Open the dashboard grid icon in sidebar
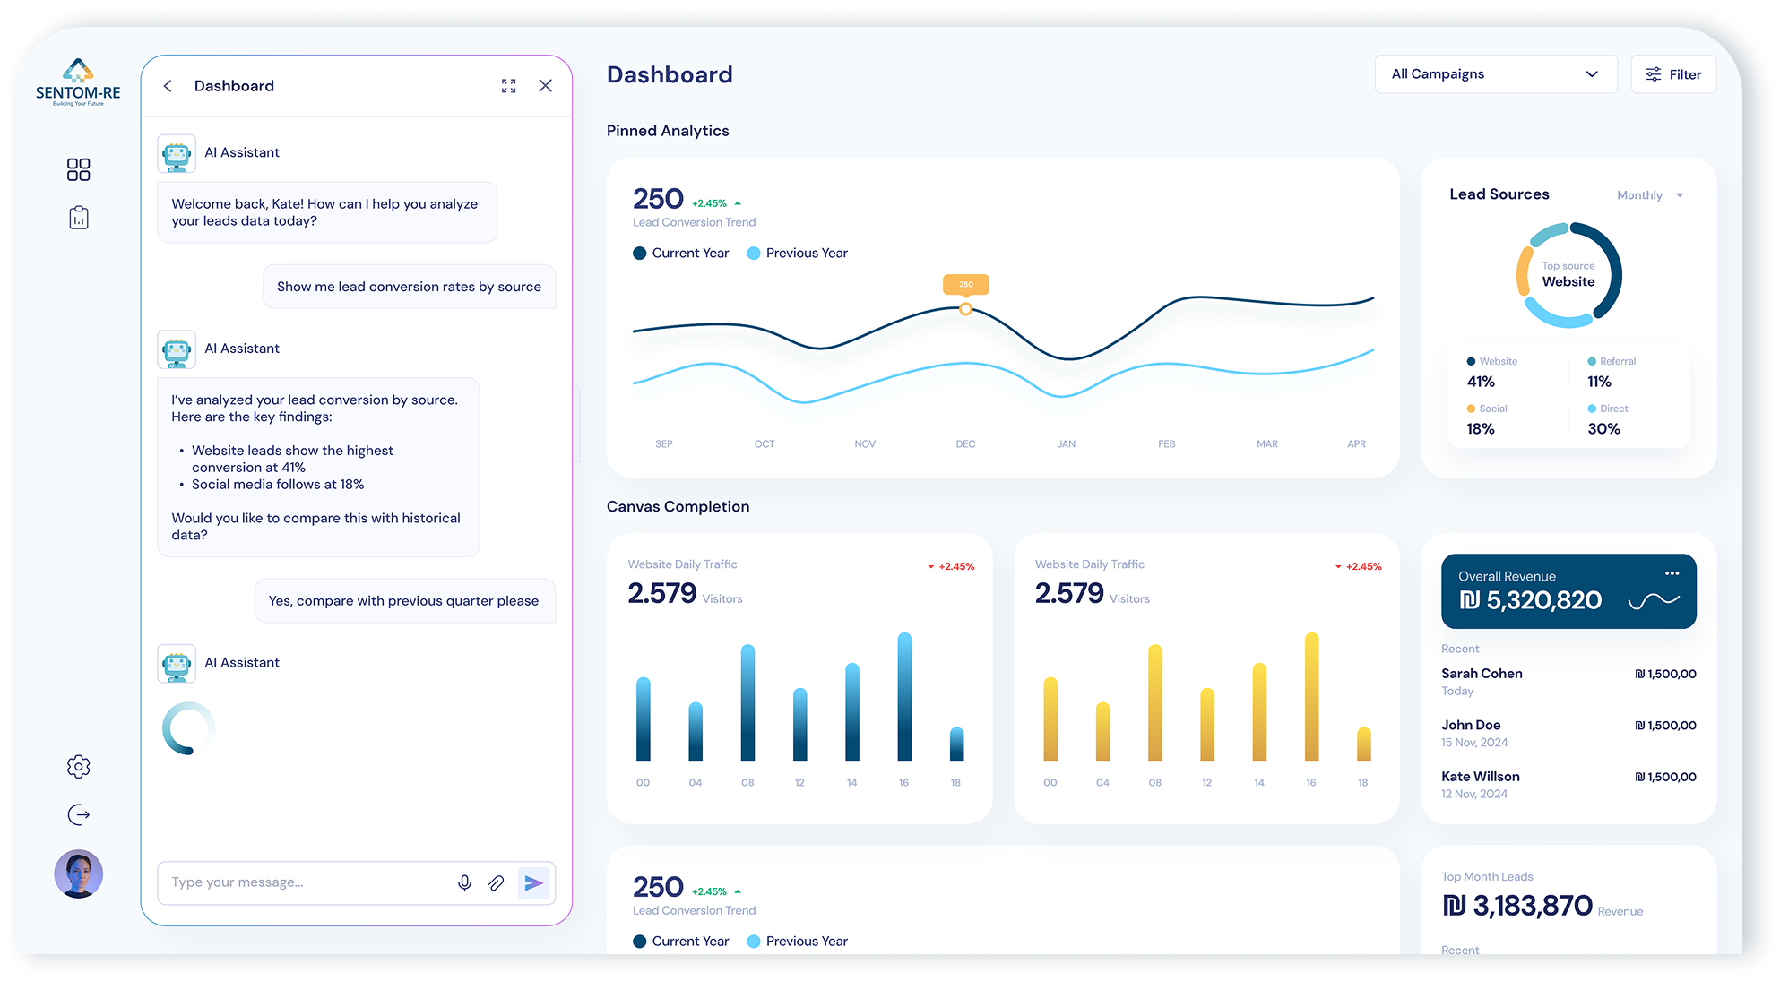Viewport: 1780px width, 981px height. 79,169
